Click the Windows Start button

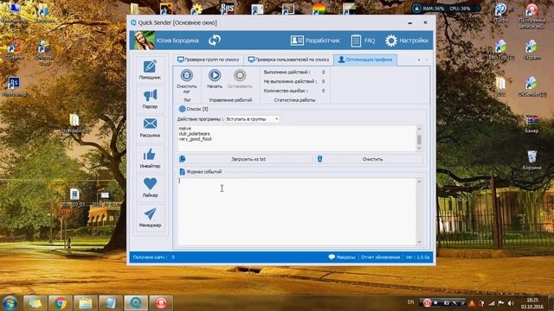point(10,303)
